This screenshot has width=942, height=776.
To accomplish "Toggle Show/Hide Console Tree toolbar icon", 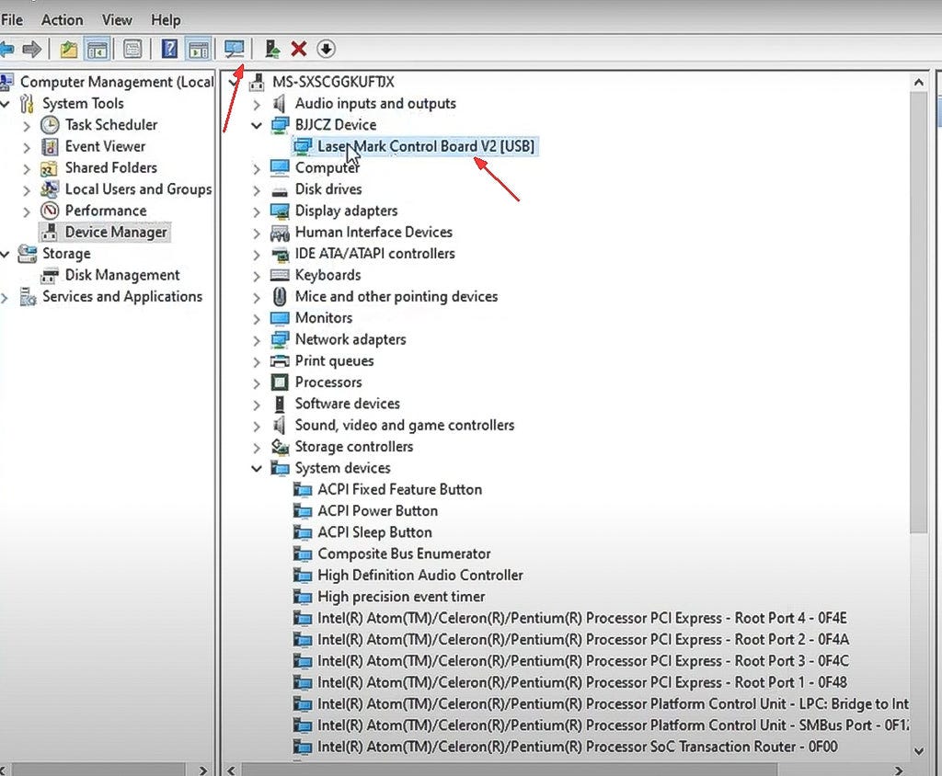I will coord(98,50).
